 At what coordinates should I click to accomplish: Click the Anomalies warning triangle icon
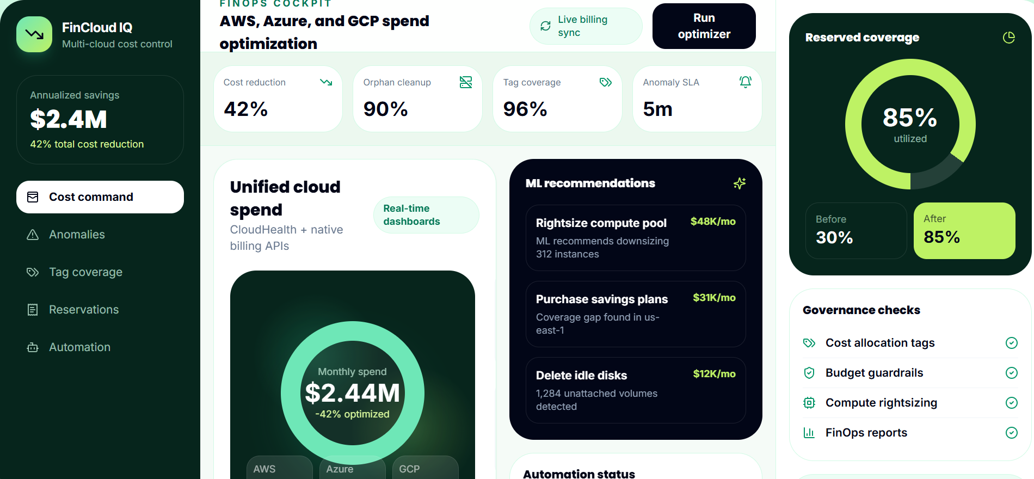(x=33, y=235)
